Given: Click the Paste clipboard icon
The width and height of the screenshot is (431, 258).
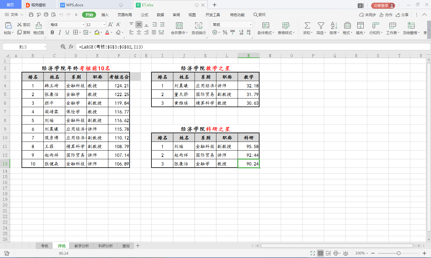Looking at the screenshot, I should pyautogui.click(x=8, y=25).
